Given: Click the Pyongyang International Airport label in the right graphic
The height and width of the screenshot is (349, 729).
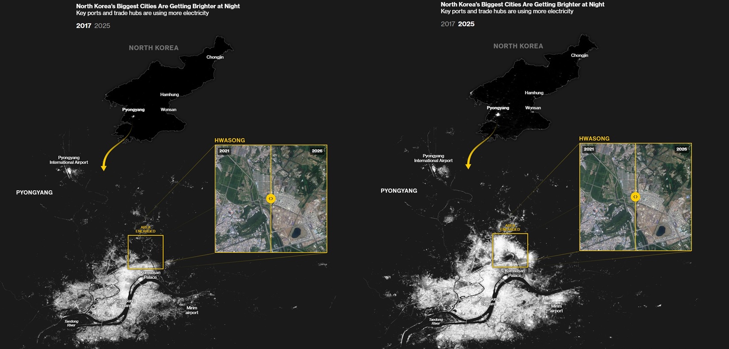Looking at the screenshot, I should coord(433,158).
